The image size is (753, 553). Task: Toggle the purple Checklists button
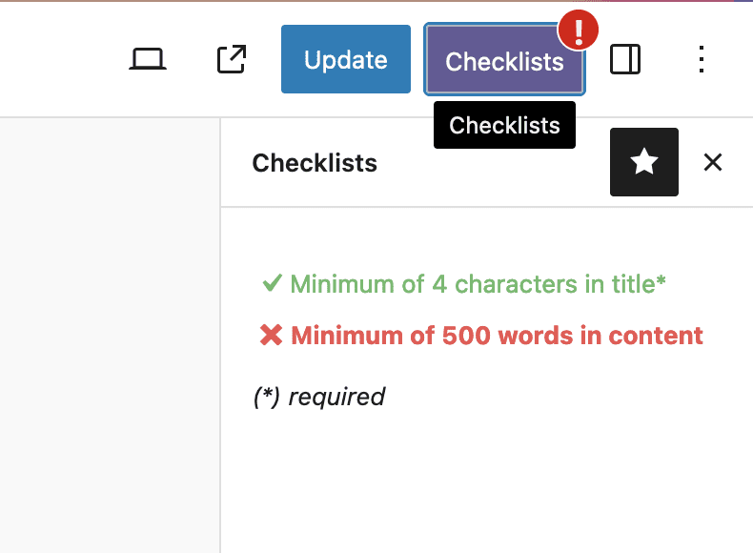503,61
